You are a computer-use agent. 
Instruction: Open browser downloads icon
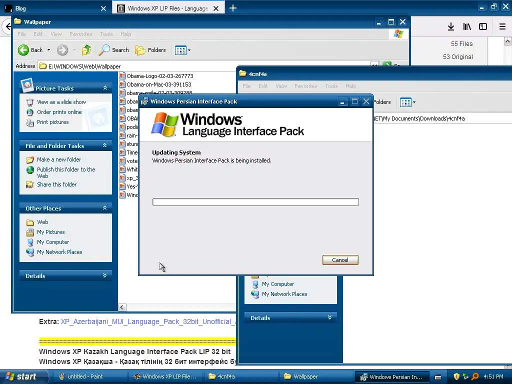[451, 26]
